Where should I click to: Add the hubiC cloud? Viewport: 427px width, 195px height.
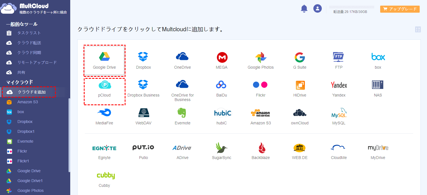(x=222, y=117)
